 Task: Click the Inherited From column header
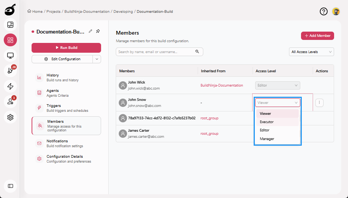[x=213, y=71]
